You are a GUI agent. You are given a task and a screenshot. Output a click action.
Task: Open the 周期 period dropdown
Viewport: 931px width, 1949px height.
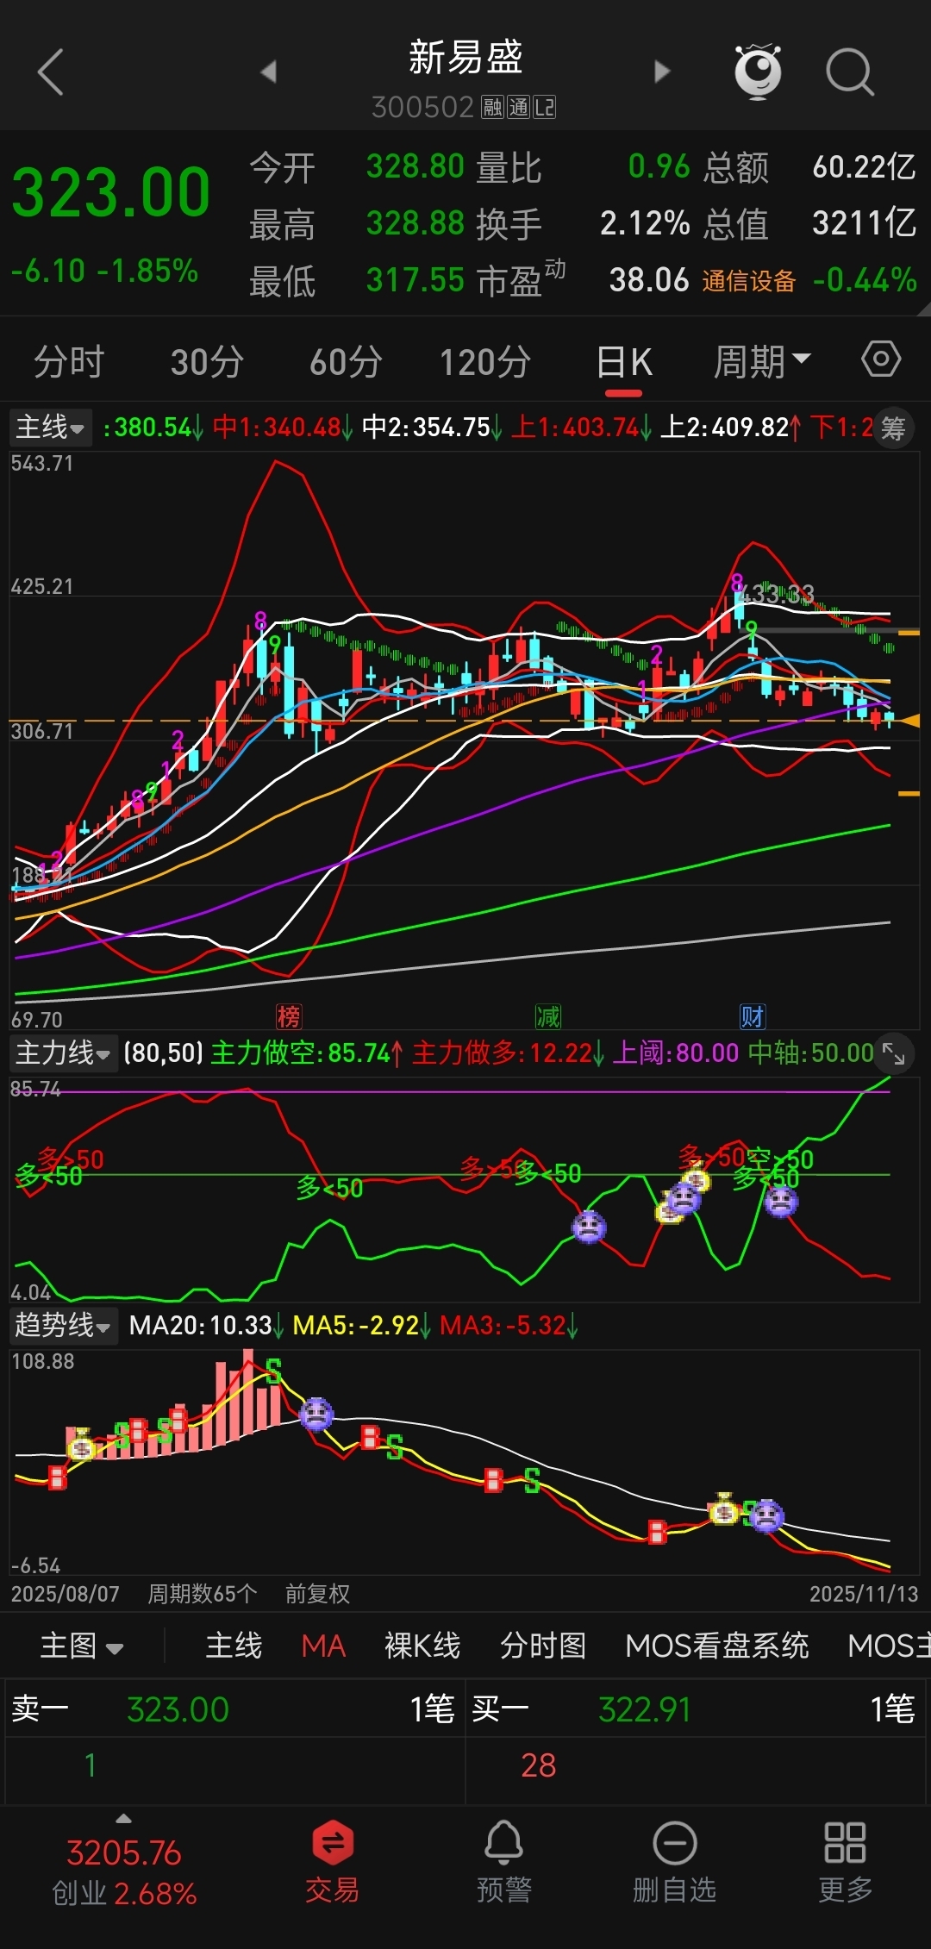(762, 361)
